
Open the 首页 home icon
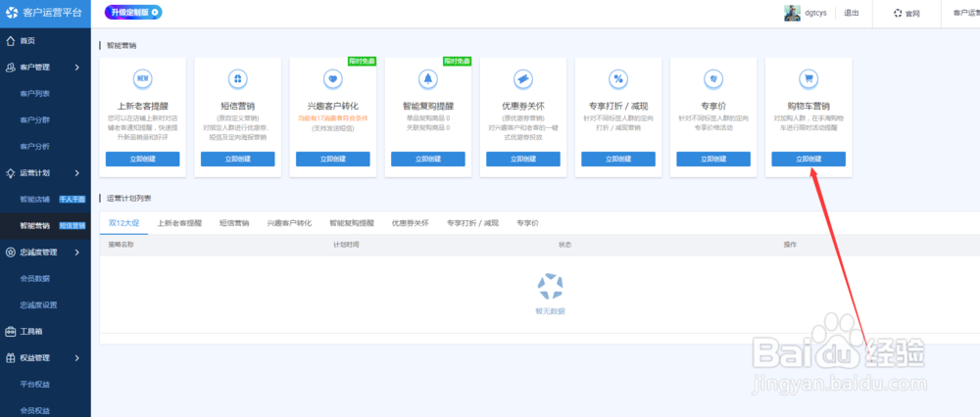(10, 41)
